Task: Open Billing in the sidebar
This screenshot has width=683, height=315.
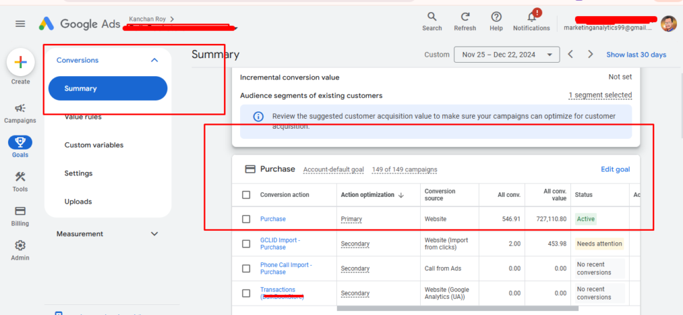Action: click(21, 216)
